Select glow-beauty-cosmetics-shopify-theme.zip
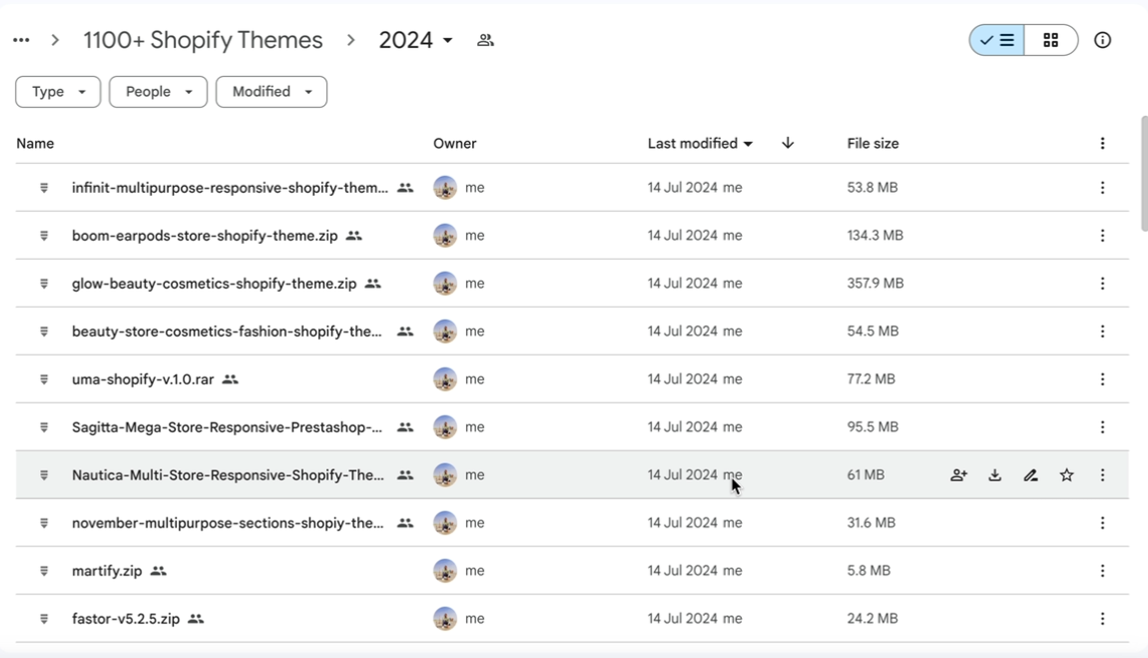The height and width of the screenshot is (658, 1148). (572, 284)
